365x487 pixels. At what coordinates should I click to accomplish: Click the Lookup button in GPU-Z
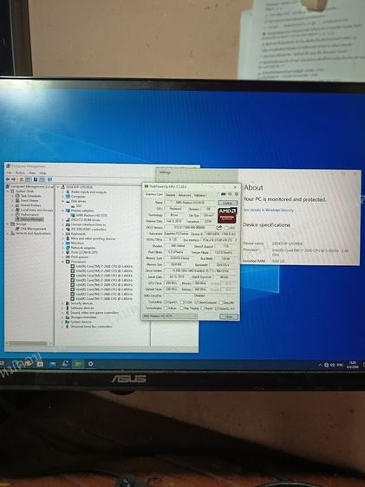(228, 203)
